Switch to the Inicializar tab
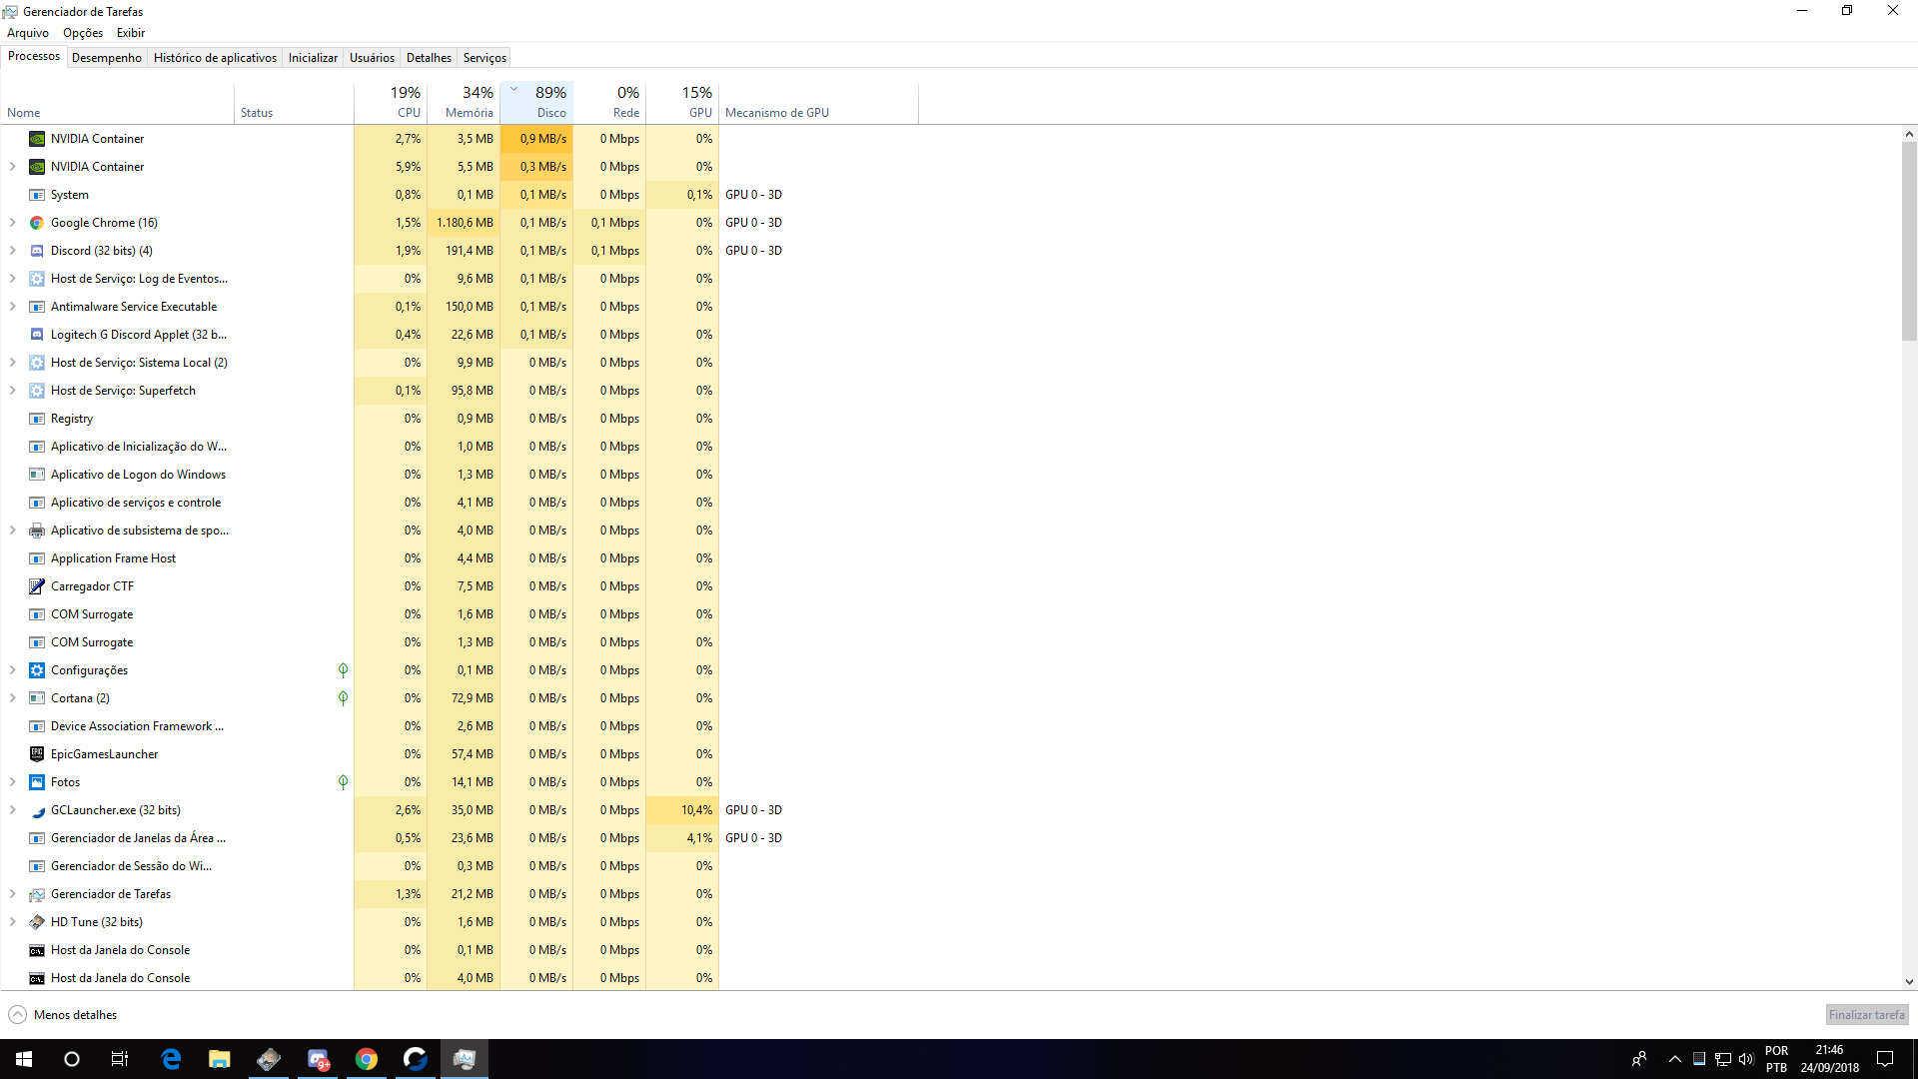The width and height of the screenshot is (1918, 1079). 313,58
